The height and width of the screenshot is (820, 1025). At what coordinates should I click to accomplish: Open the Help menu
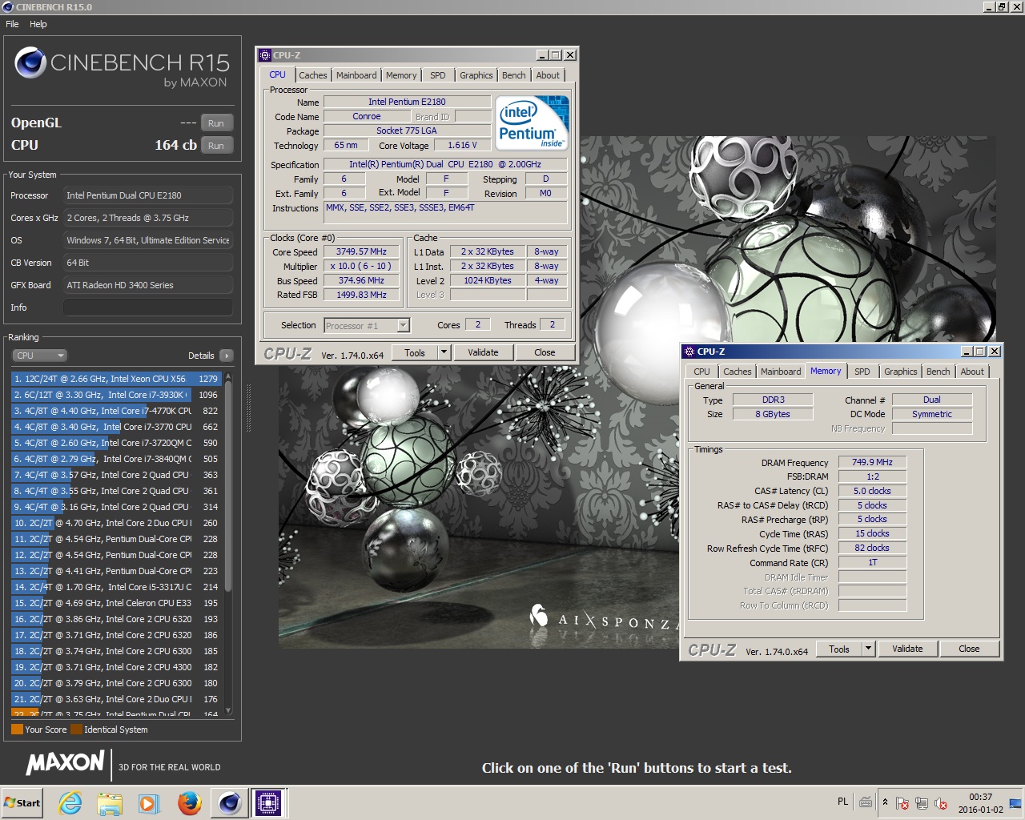38,24
